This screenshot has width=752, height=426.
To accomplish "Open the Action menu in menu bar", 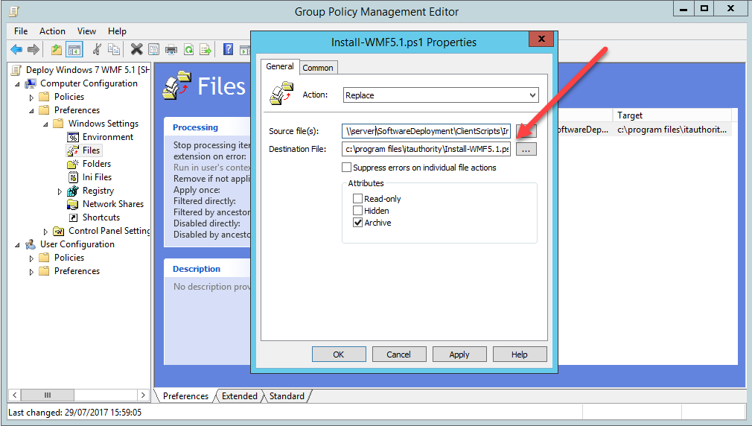I will [x=52, y=31].
